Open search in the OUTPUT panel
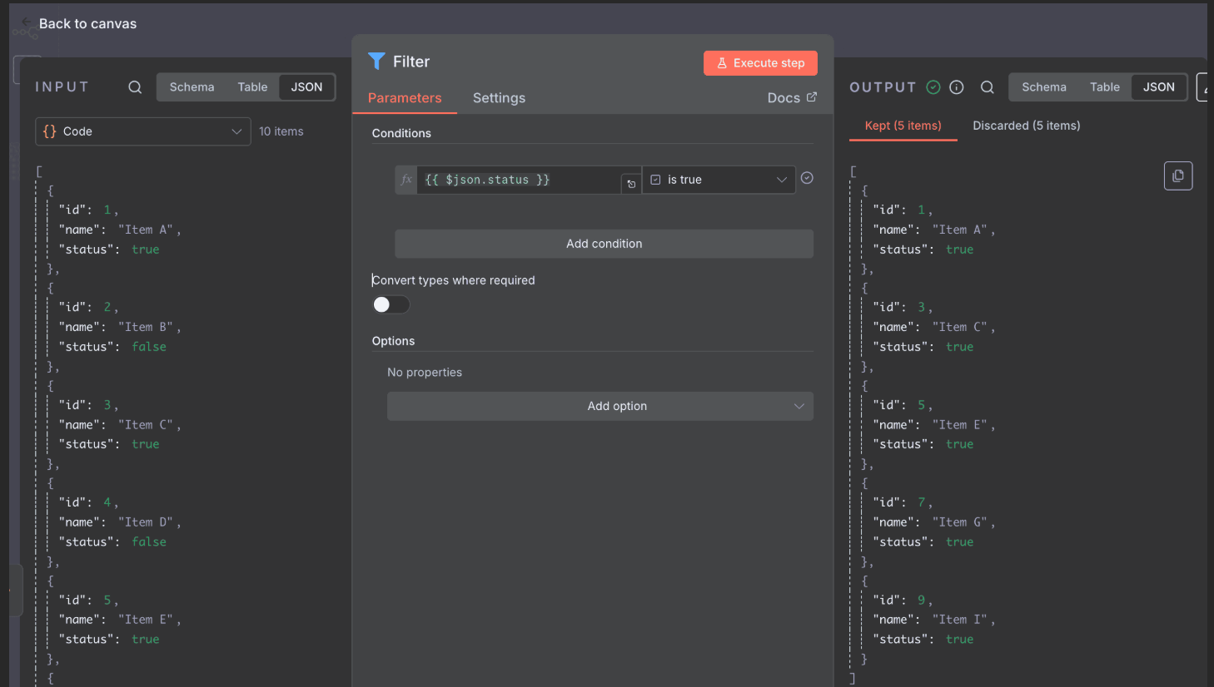1214x687 pixels. (x=988, y=87)
